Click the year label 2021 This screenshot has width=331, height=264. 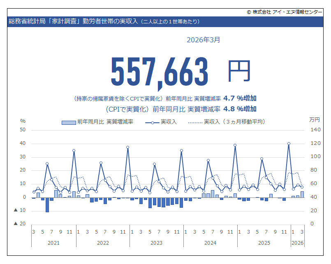[53, 243]
